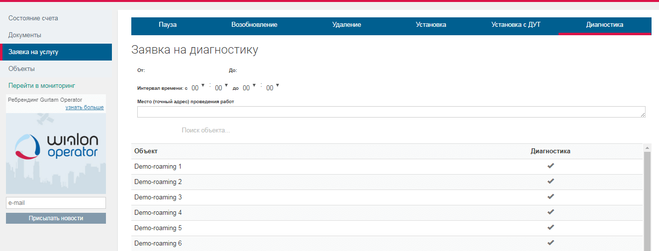The image size is (659, 251).
Task: Click the object list vertical scrollbar
Action: [x=647, y=198]
